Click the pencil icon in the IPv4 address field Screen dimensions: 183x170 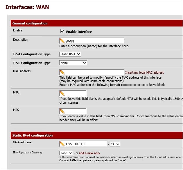pos(62,144)
